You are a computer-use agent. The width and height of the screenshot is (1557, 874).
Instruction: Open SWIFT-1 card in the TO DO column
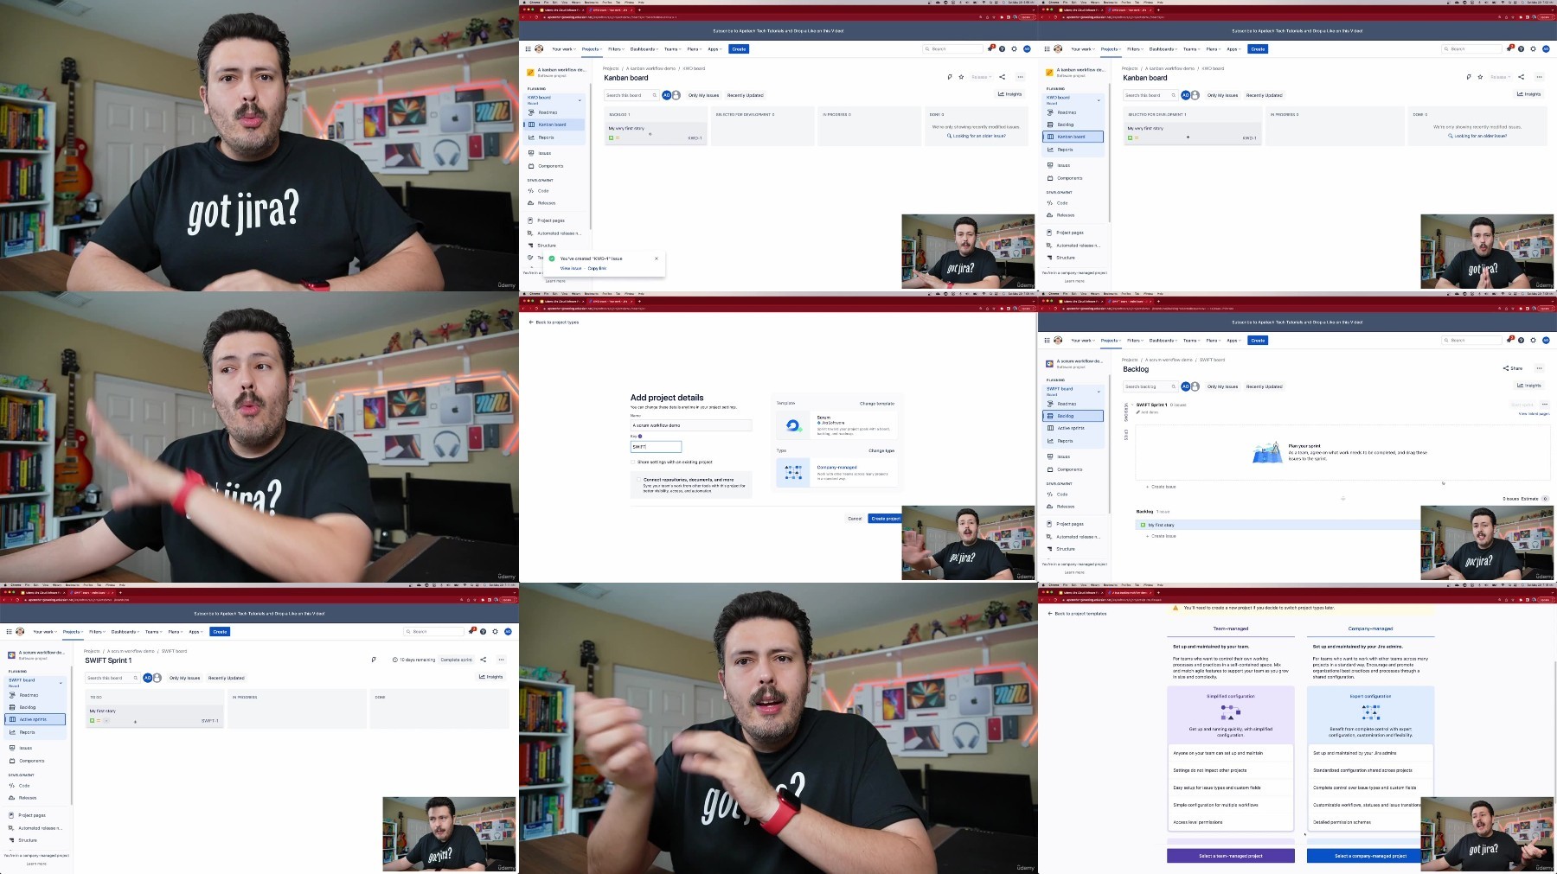[154, 716]
